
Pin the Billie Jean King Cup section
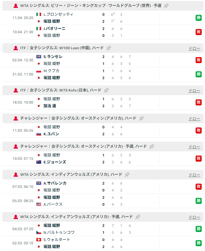[x=166, y=6]
